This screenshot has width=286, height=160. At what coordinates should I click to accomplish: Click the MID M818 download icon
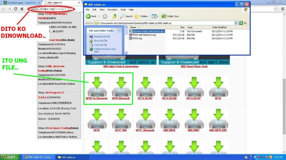click(170, 119)
